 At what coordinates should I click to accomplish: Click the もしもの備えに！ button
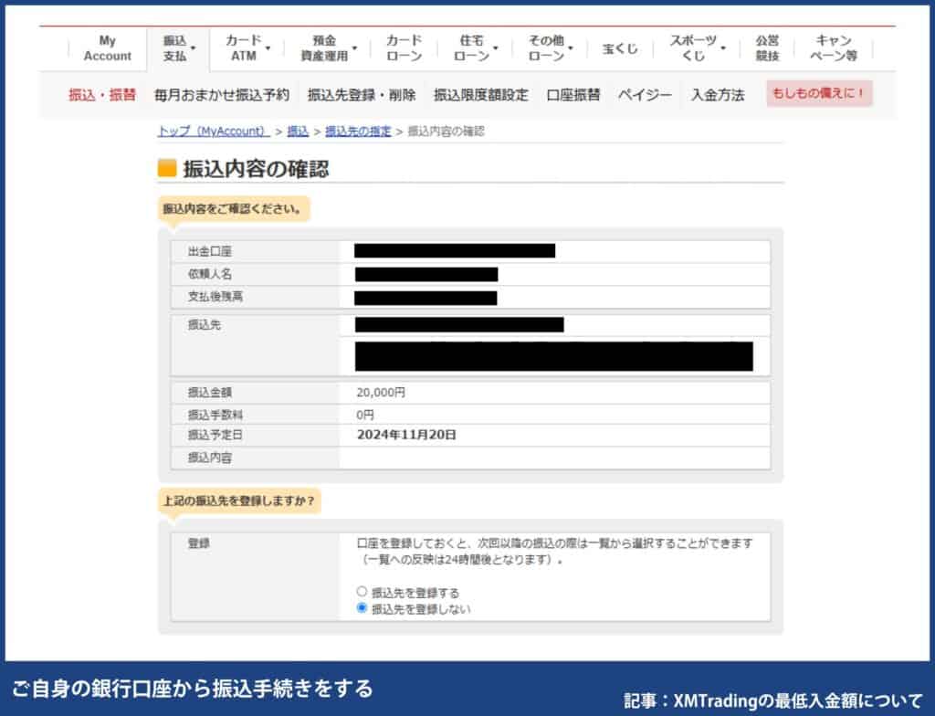point(819,93)
